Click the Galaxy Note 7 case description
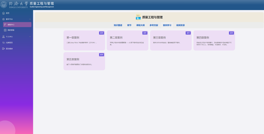Screen dimensions: 264x134 82,43
